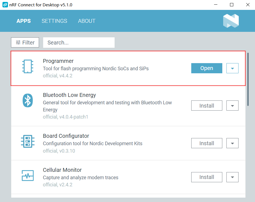Install the Cellular Monitor app
This screenshot has width=255, height=202.
[207, 177]
